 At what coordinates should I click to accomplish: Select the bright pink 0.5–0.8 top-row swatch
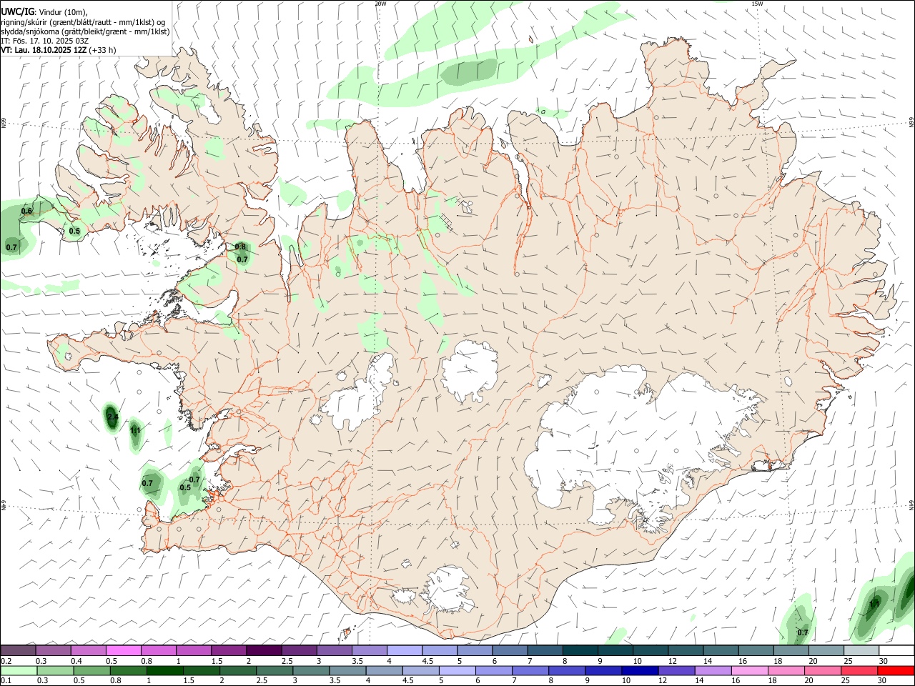(123, 650)
